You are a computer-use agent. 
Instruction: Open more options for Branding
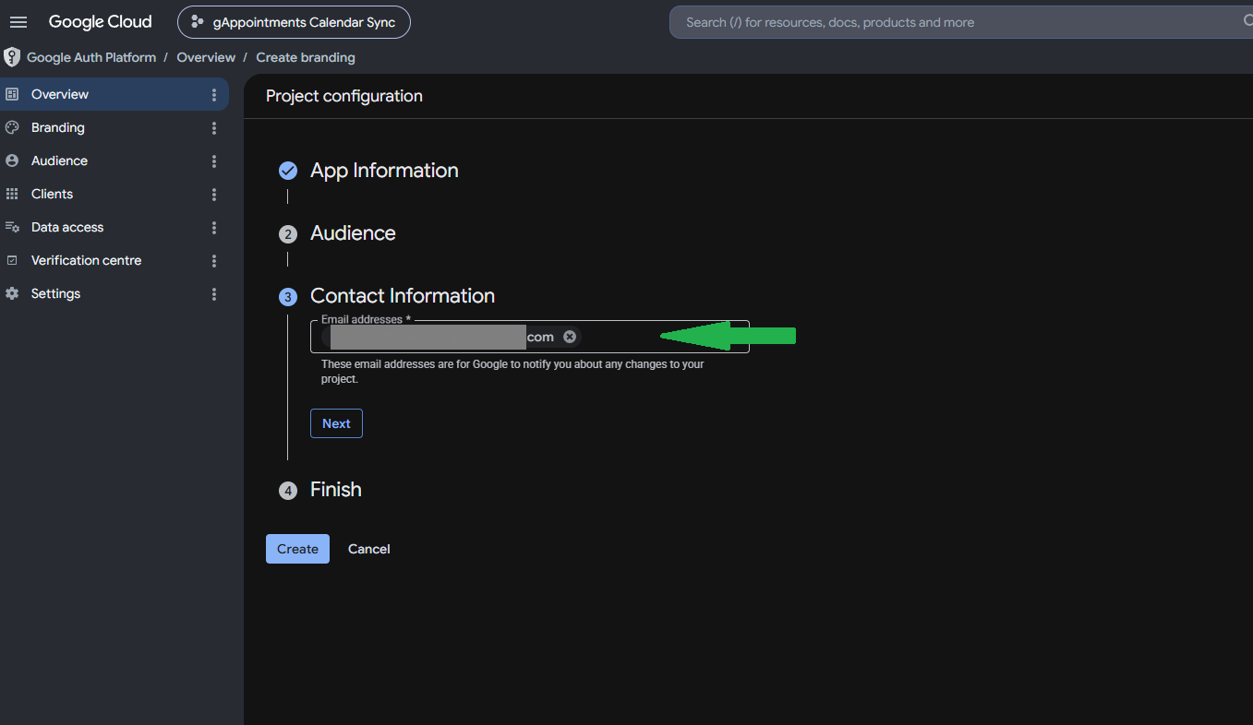tap(214, 128)
